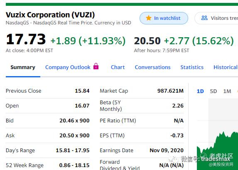The width and height of the screenshot is (238, 170).
Task: Open the Historical data tab
Action: pyautogui.click(x=226, y=67)
